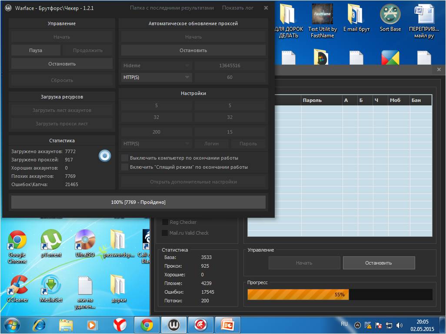Open the CCleaner desktop shortcut

(17, 288)
